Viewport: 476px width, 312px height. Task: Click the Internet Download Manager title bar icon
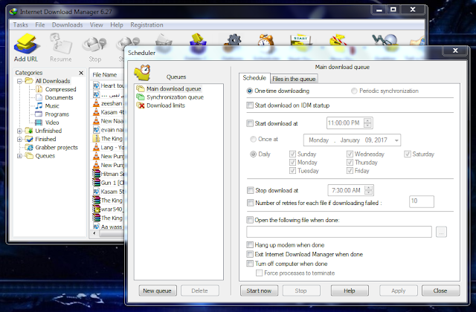coord(13,12)
